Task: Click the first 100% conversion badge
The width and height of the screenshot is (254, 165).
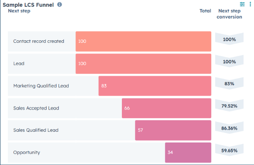Action: point(230,39)
